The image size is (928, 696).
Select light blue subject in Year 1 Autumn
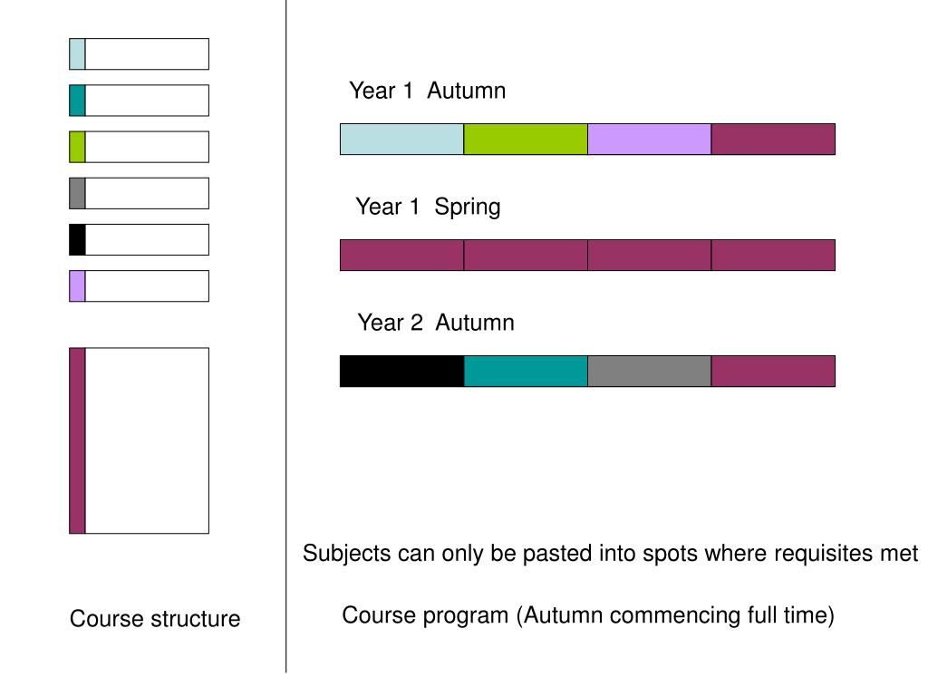point(401,139)
